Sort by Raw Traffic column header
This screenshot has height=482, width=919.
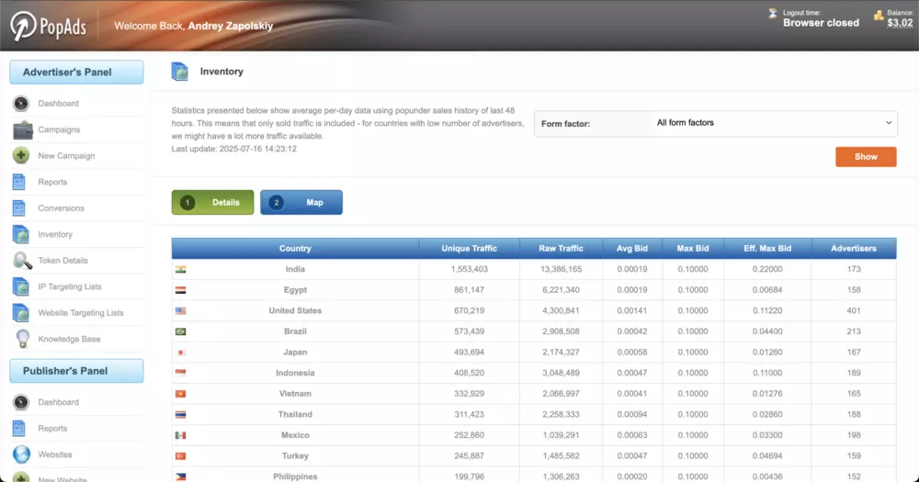pos(561,248)
